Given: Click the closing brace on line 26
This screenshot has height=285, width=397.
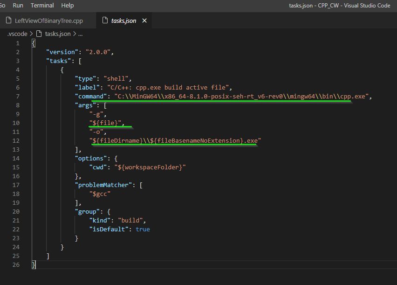Looking at the screenshot, I should [x=34, y=265].
